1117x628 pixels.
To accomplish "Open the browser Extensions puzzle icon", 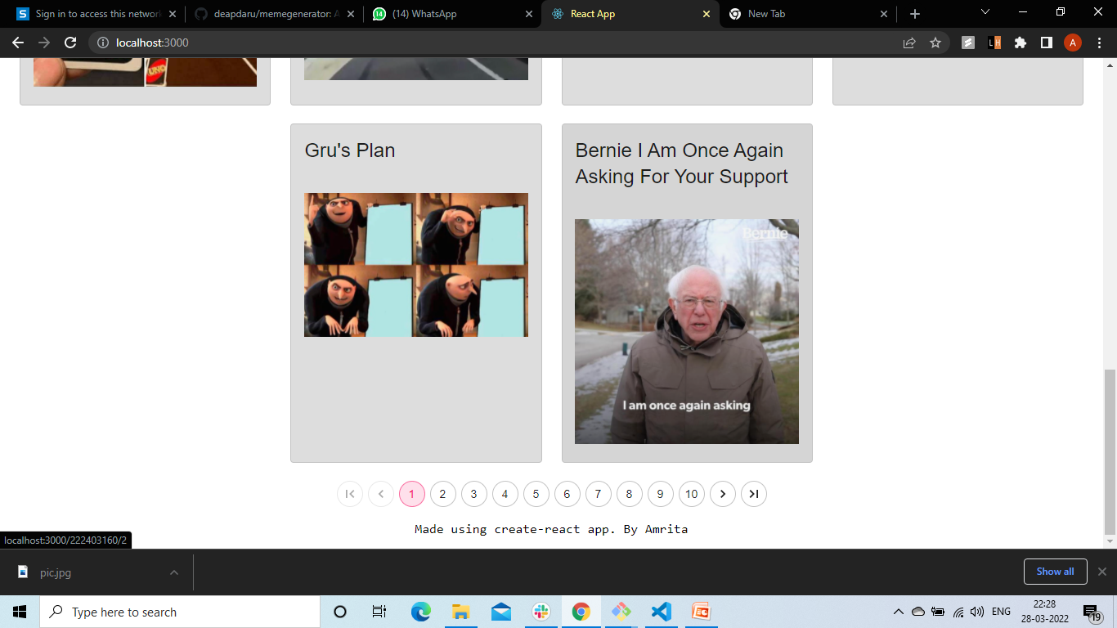I will pos(1021,43).
